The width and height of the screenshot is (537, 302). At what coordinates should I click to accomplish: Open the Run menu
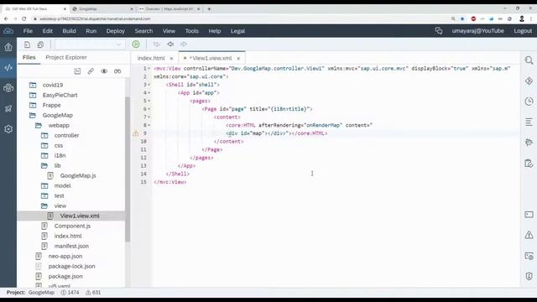tap(91, 31)
